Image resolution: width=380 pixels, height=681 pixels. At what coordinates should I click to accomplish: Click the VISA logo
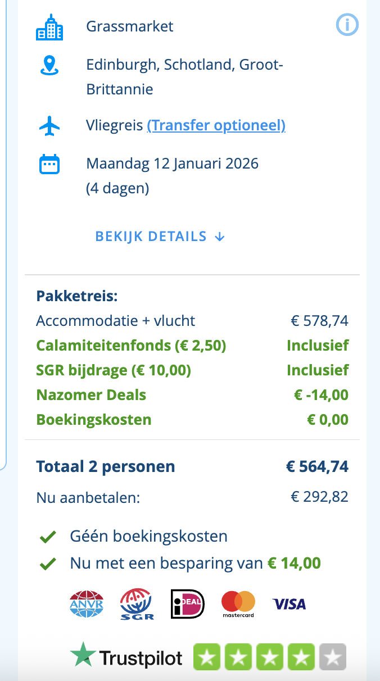[x=289, y=604]
